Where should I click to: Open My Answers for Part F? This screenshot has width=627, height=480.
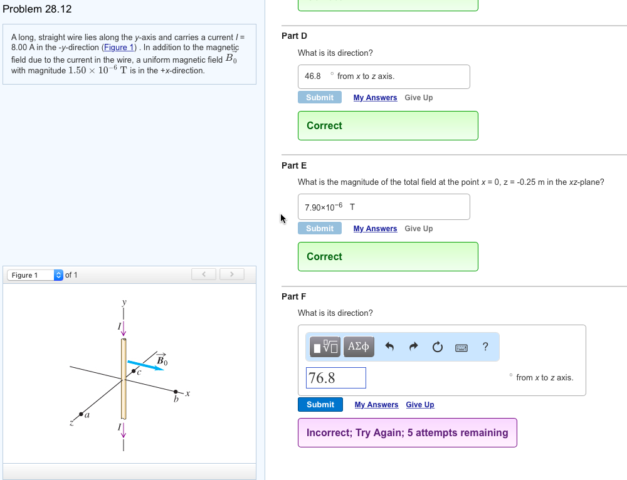click(376, 405)
